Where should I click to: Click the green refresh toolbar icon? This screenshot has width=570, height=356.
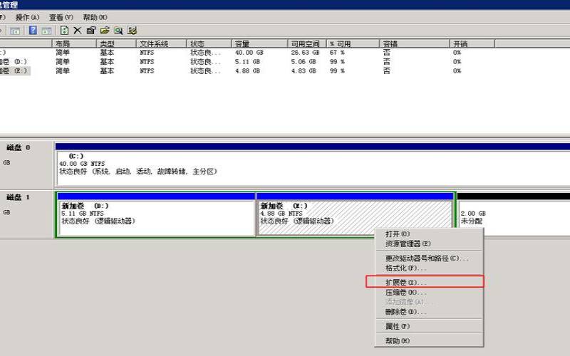tap(64, 30)
